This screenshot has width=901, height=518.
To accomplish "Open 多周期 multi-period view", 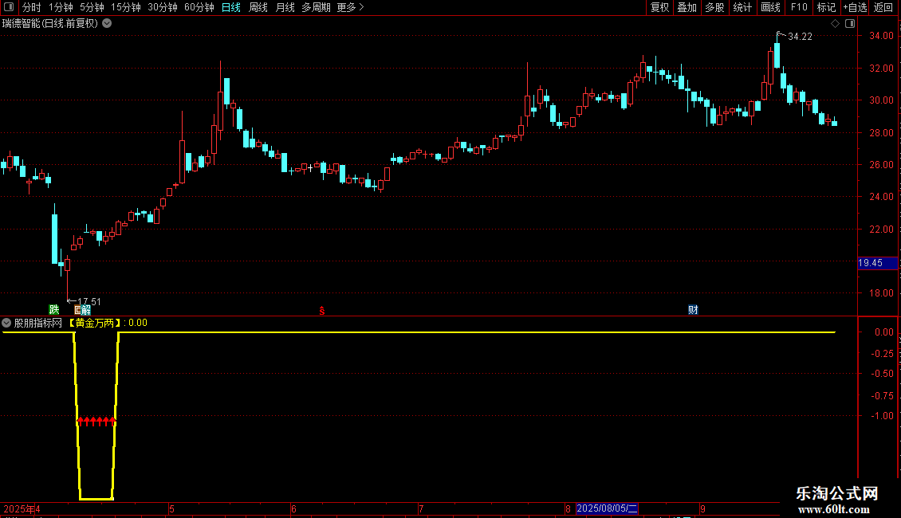I will click(x=316, y=7).
